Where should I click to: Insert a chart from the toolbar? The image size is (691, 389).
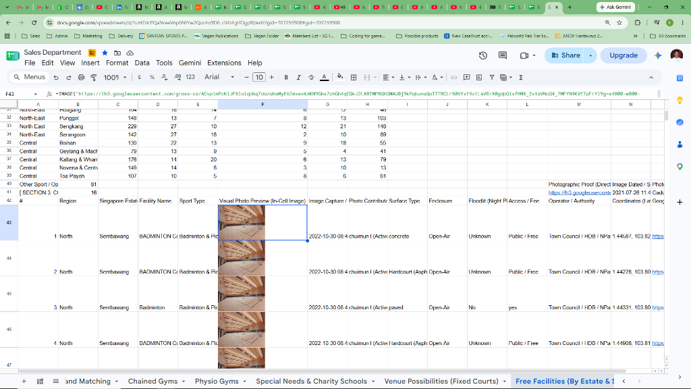(479, 78)
